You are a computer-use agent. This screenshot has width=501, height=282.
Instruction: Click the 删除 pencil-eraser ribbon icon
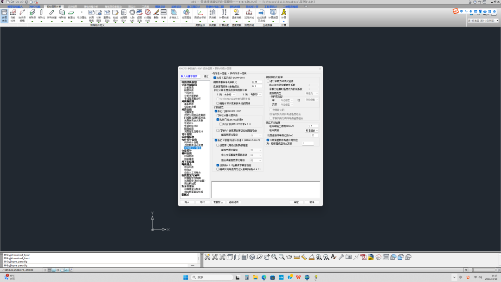(x=156, y=14)
